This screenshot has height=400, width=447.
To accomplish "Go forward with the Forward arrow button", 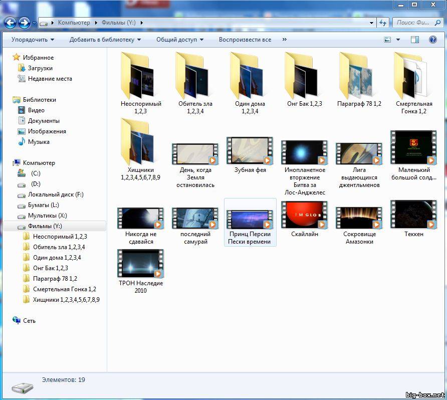I will coord(24,23).
